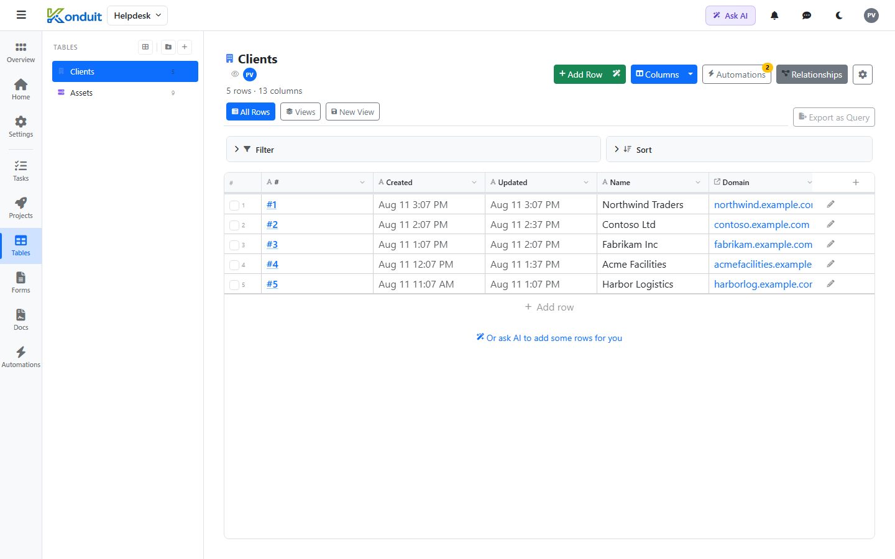Open Settings in sidebar
This screenshot has width=895, height=559.
pos(21,127)
